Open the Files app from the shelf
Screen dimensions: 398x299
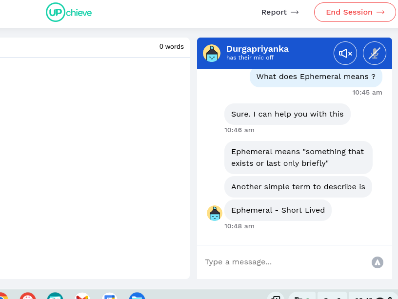pos(137,296)
